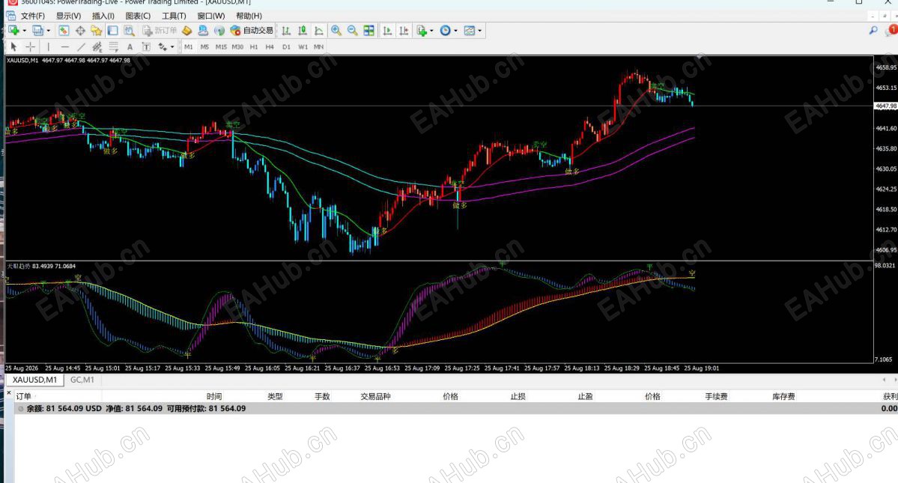The width and height of the screenshot is (898, 483).
Task: Open the 图表(C) menu
Action: tap(138, 16)
